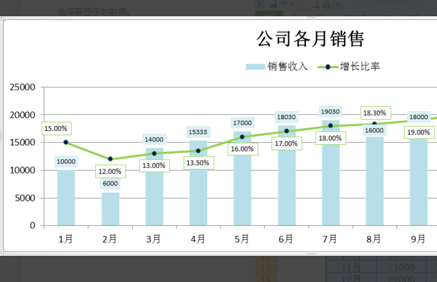Click the line marker above 5月
This screenshot has height=282, width=437.
242,137
